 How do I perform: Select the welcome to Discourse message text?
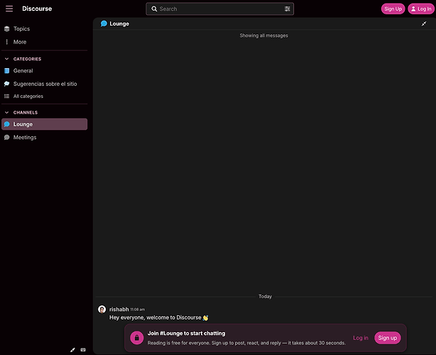[156, 317]
